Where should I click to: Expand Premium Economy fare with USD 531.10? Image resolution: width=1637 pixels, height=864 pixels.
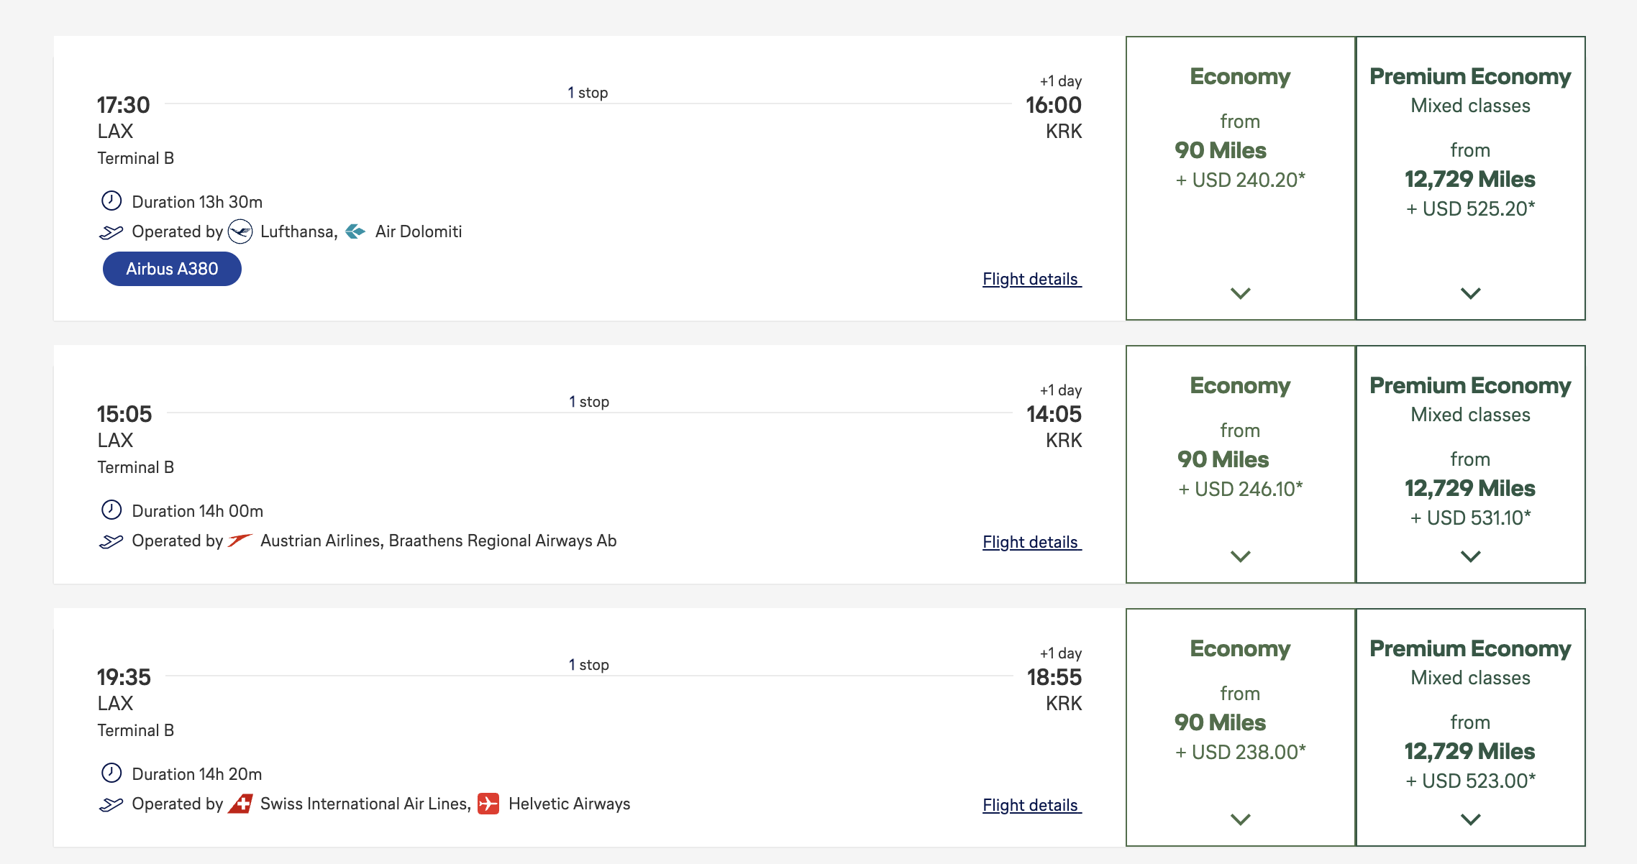(1470, 556)
